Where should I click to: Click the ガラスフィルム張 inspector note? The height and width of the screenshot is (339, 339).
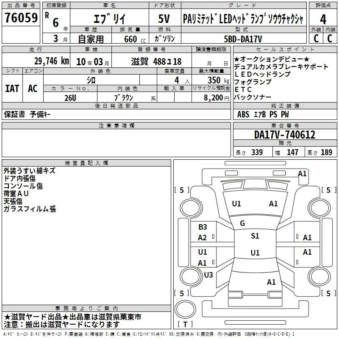coord(30,209)
